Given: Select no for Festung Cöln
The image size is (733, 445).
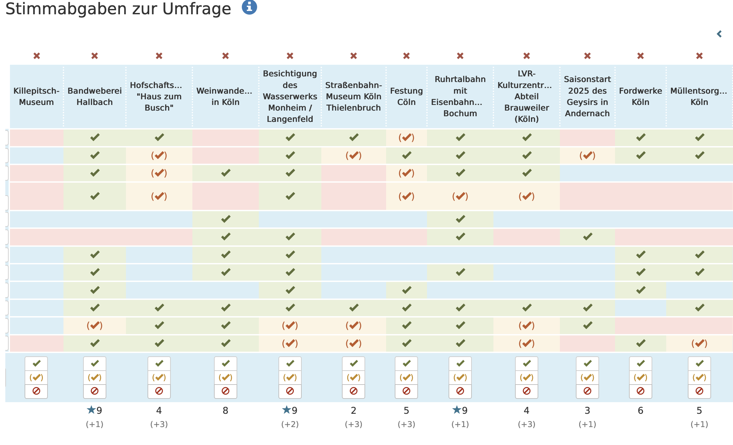Looking at the screenshot, I should 406,391.
